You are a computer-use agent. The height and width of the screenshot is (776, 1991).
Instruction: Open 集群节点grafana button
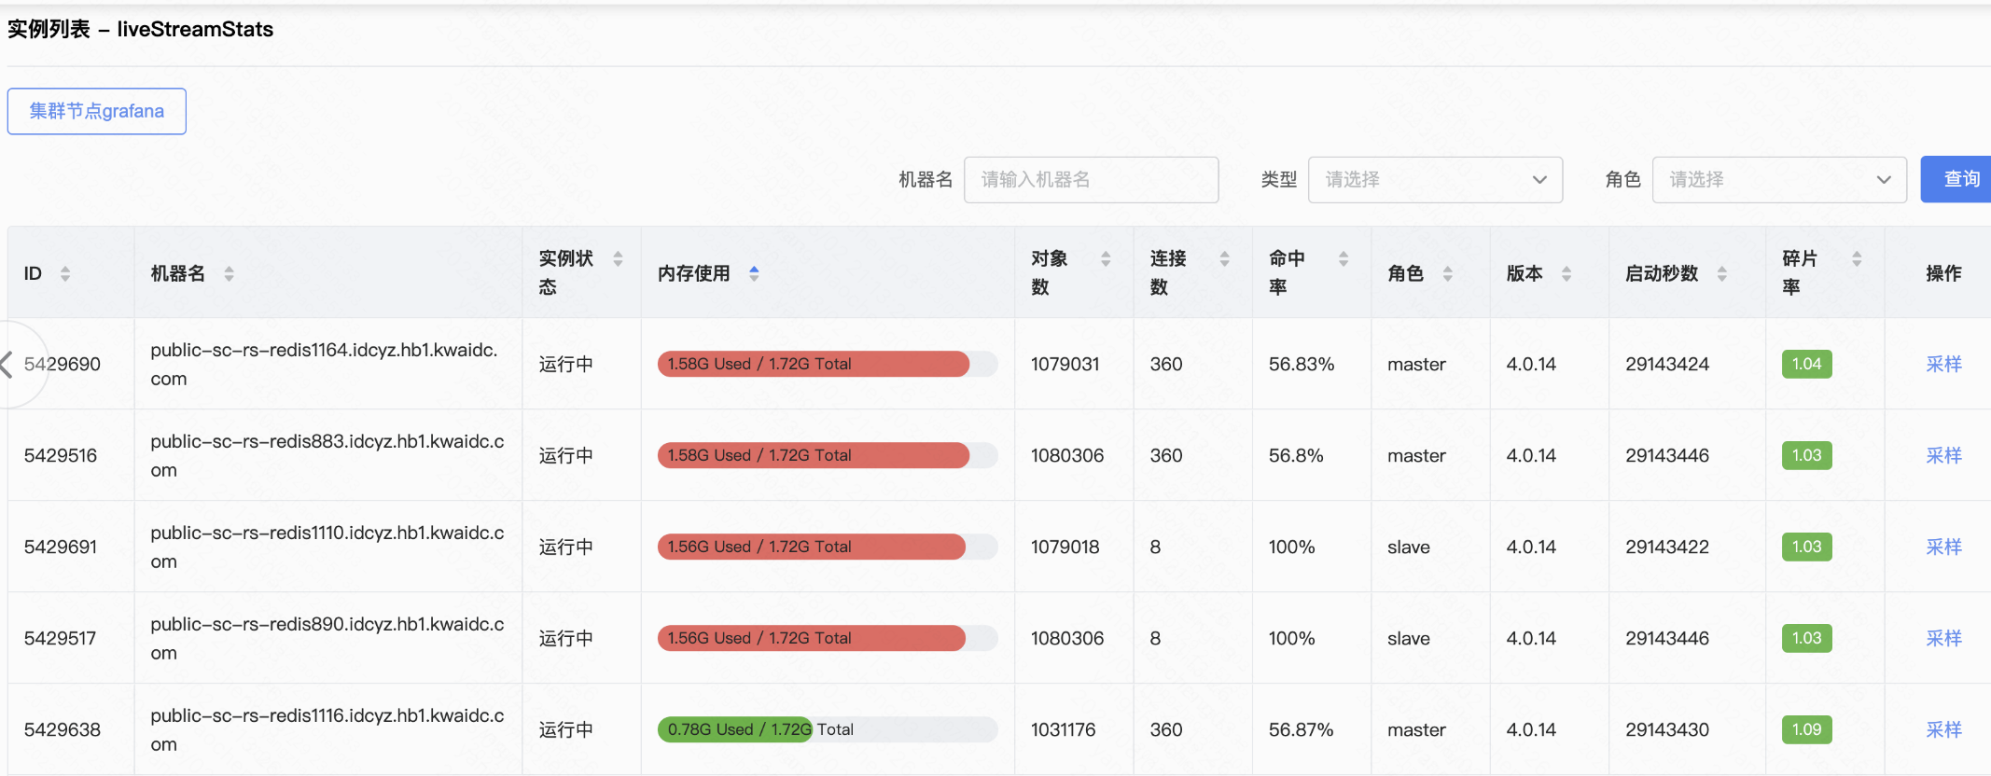[x=97, y=111]
